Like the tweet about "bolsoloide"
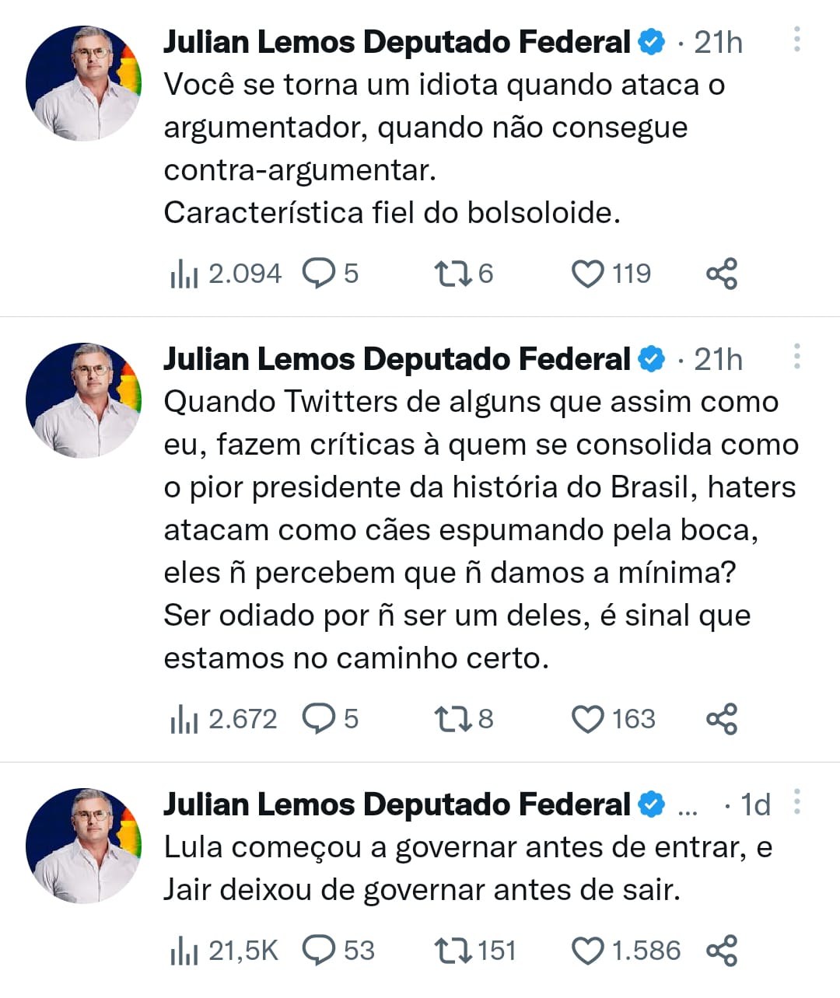The width and height of the screenshot is (840, 998). tap(588, 274)
